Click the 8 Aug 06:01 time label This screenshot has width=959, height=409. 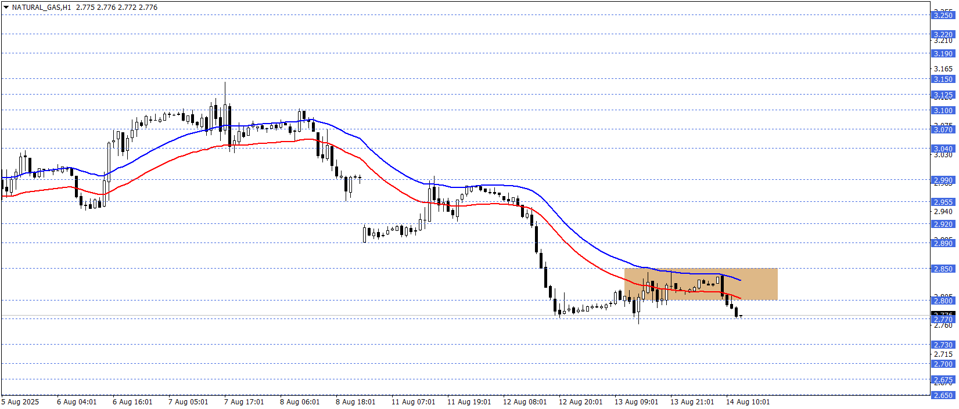click(300, 402)
